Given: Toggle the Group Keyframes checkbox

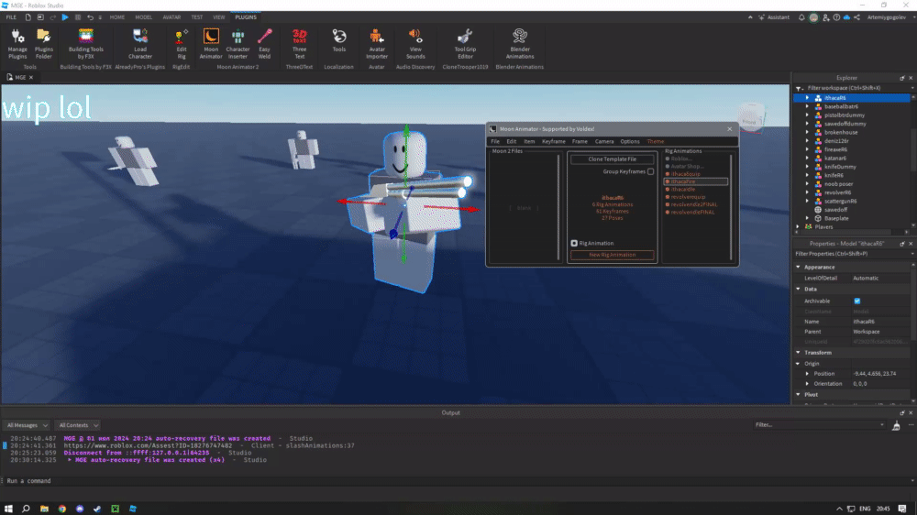Looking at the screenshot, I should tap(650, 172).
